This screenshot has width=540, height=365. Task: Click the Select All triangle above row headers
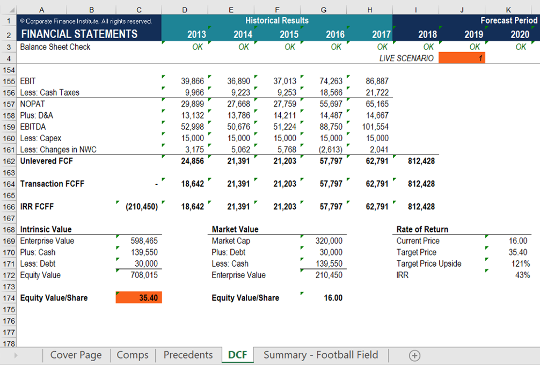pos(12,9)
